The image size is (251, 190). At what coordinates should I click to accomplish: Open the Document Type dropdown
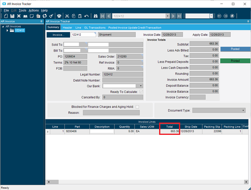(x=243, y=110)
